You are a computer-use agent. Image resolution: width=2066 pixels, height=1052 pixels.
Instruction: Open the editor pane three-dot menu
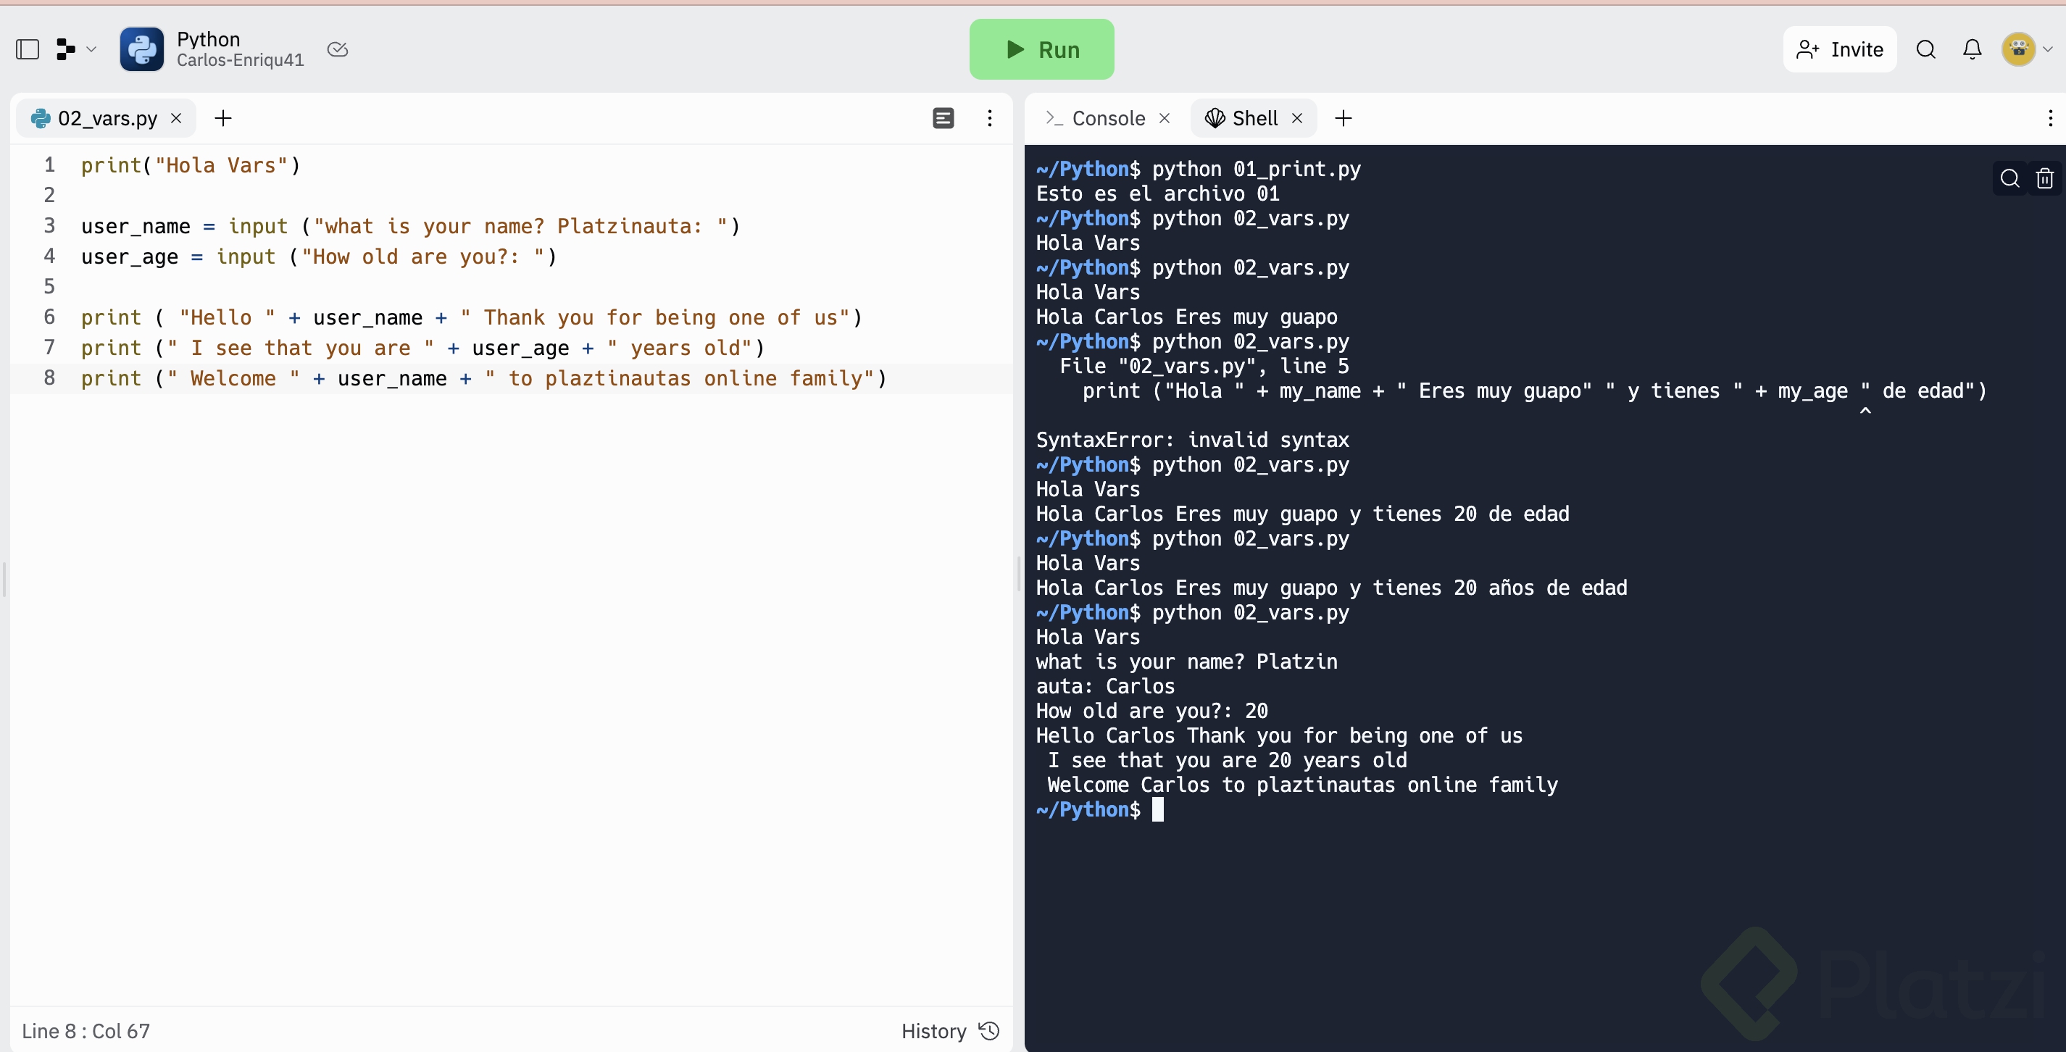point(990,119)
